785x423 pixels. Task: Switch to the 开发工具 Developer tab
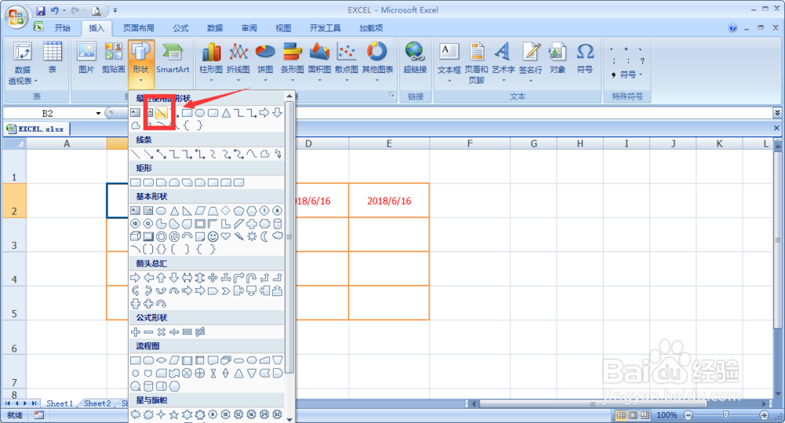pos(325,28)
